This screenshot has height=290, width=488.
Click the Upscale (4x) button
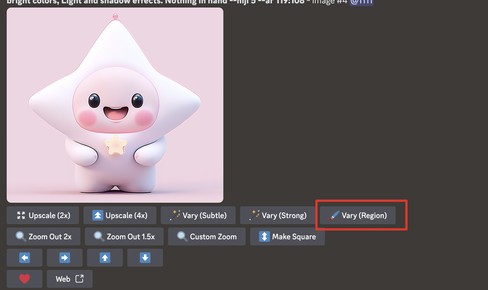[120, 215]
